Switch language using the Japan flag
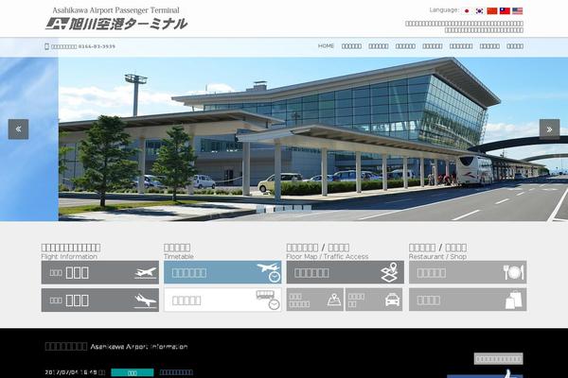 click(467, 10)
